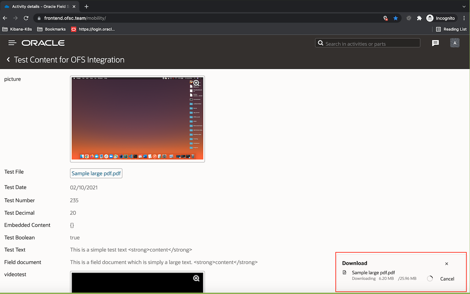Screen dimensions: 470x294
Task: Click the blocked cookies indicator icon
Action: (x=385, y=18)
